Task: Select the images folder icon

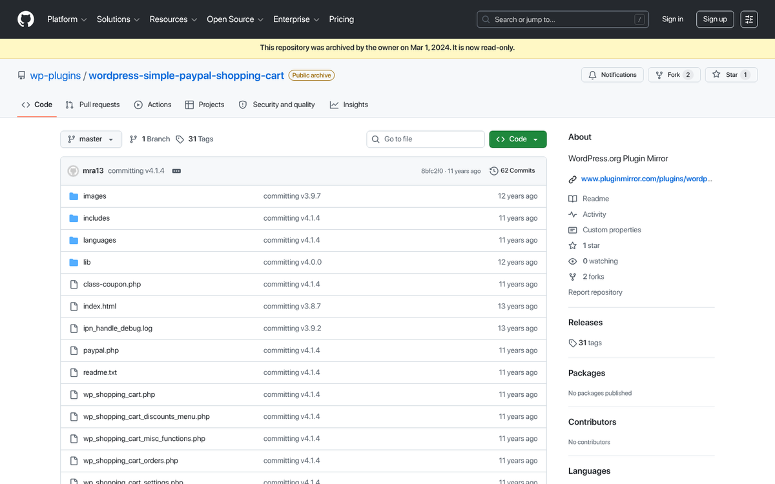Action: point(74,196)
